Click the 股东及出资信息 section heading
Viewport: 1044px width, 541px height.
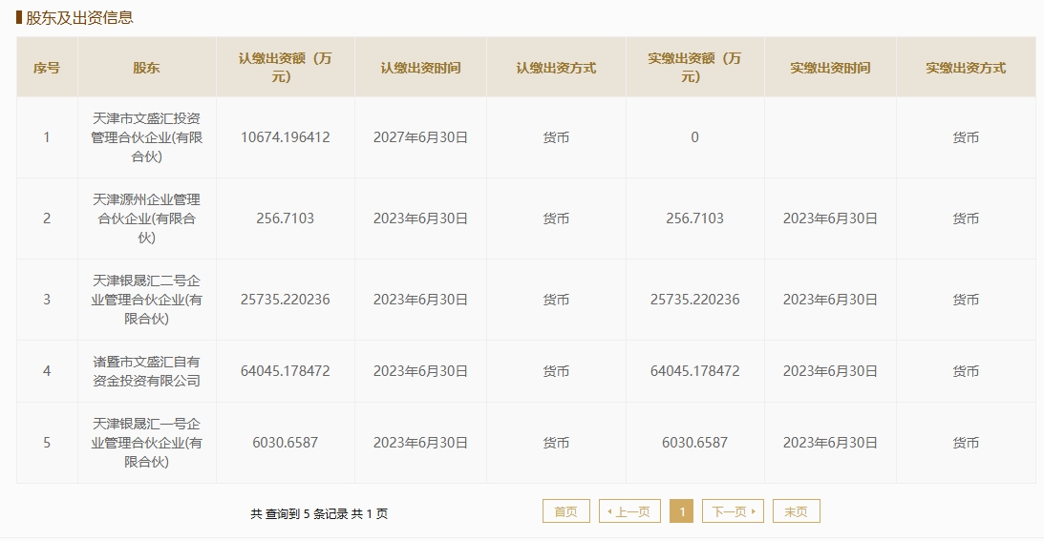[79, 18]
